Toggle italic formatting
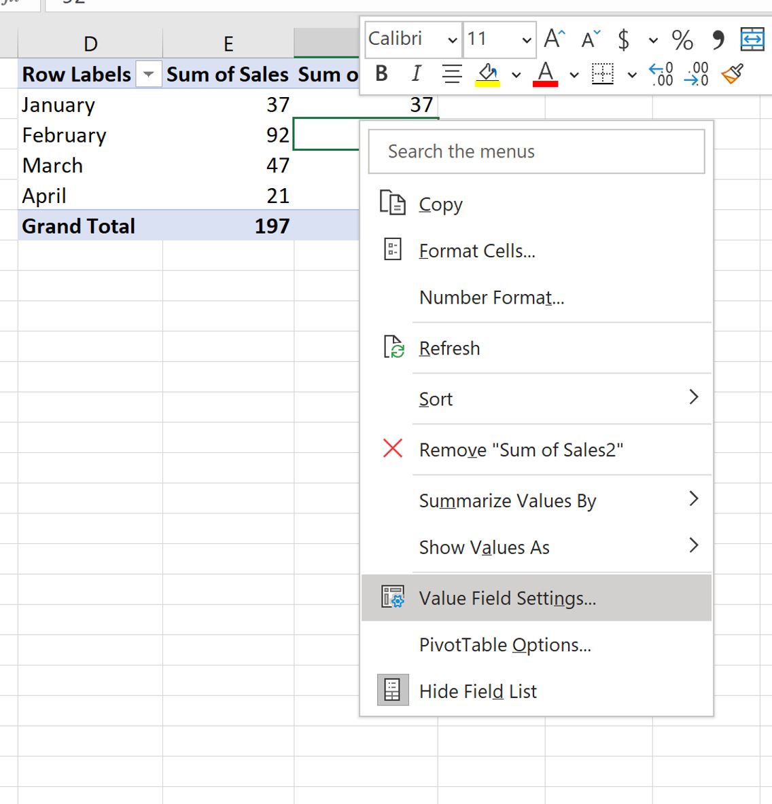This screenshot has height=804, width=772. point(415,74)
